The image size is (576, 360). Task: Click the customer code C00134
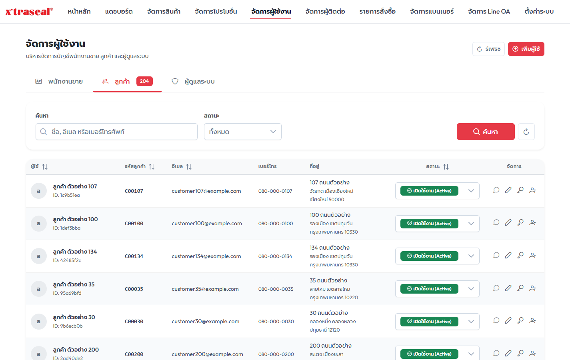coord(134,256)
